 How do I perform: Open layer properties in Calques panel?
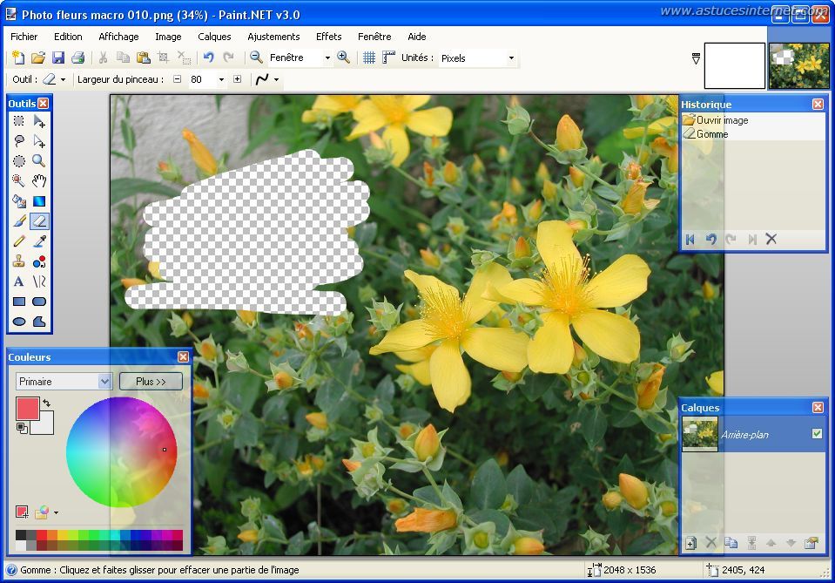811,543
